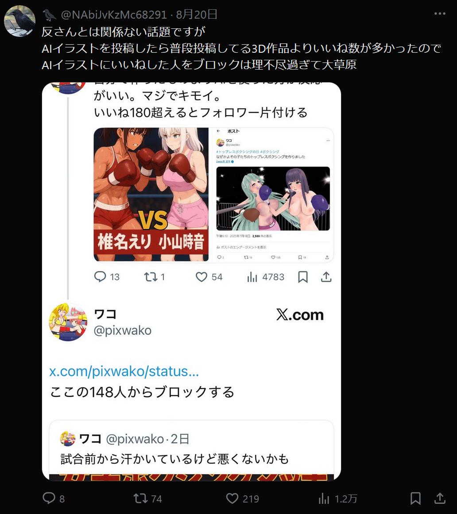This screenshot has width=457, height=514.
Task: Share the main post
Action: click(x=440, y=498)
